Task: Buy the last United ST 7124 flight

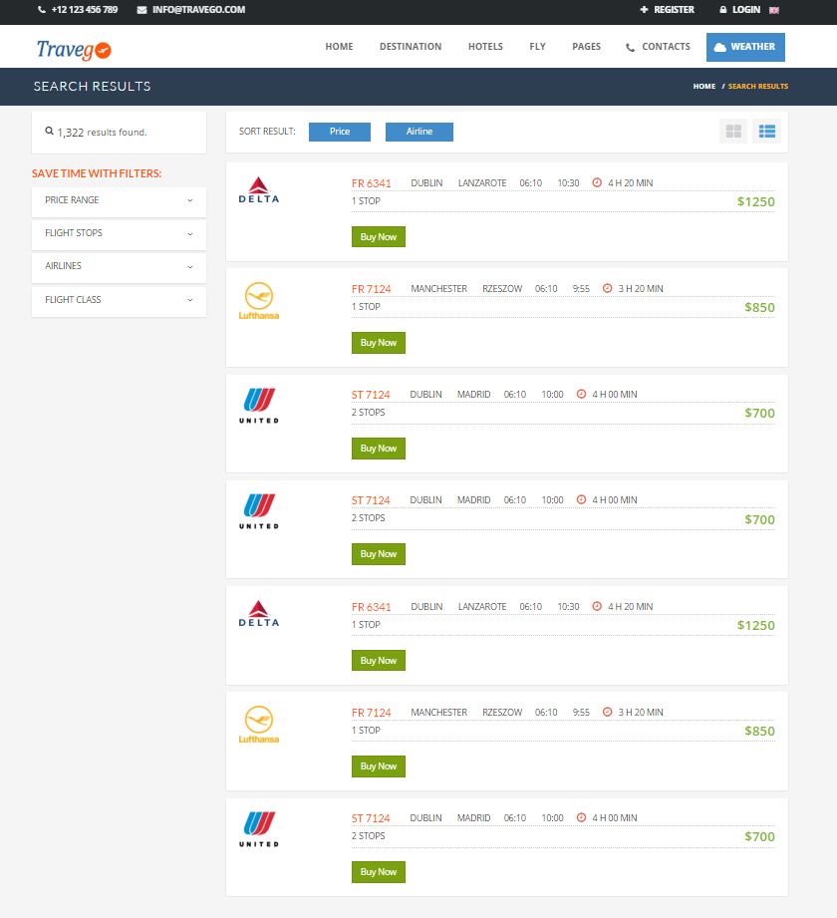Action: click(378, 872)
